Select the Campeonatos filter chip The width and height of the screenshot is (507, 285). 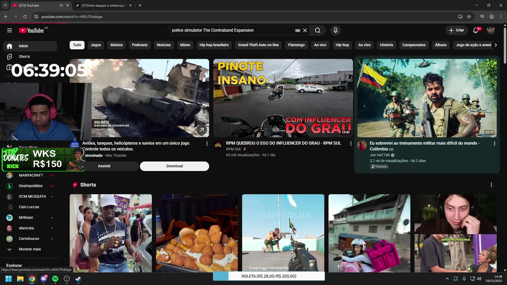[414, 45]
